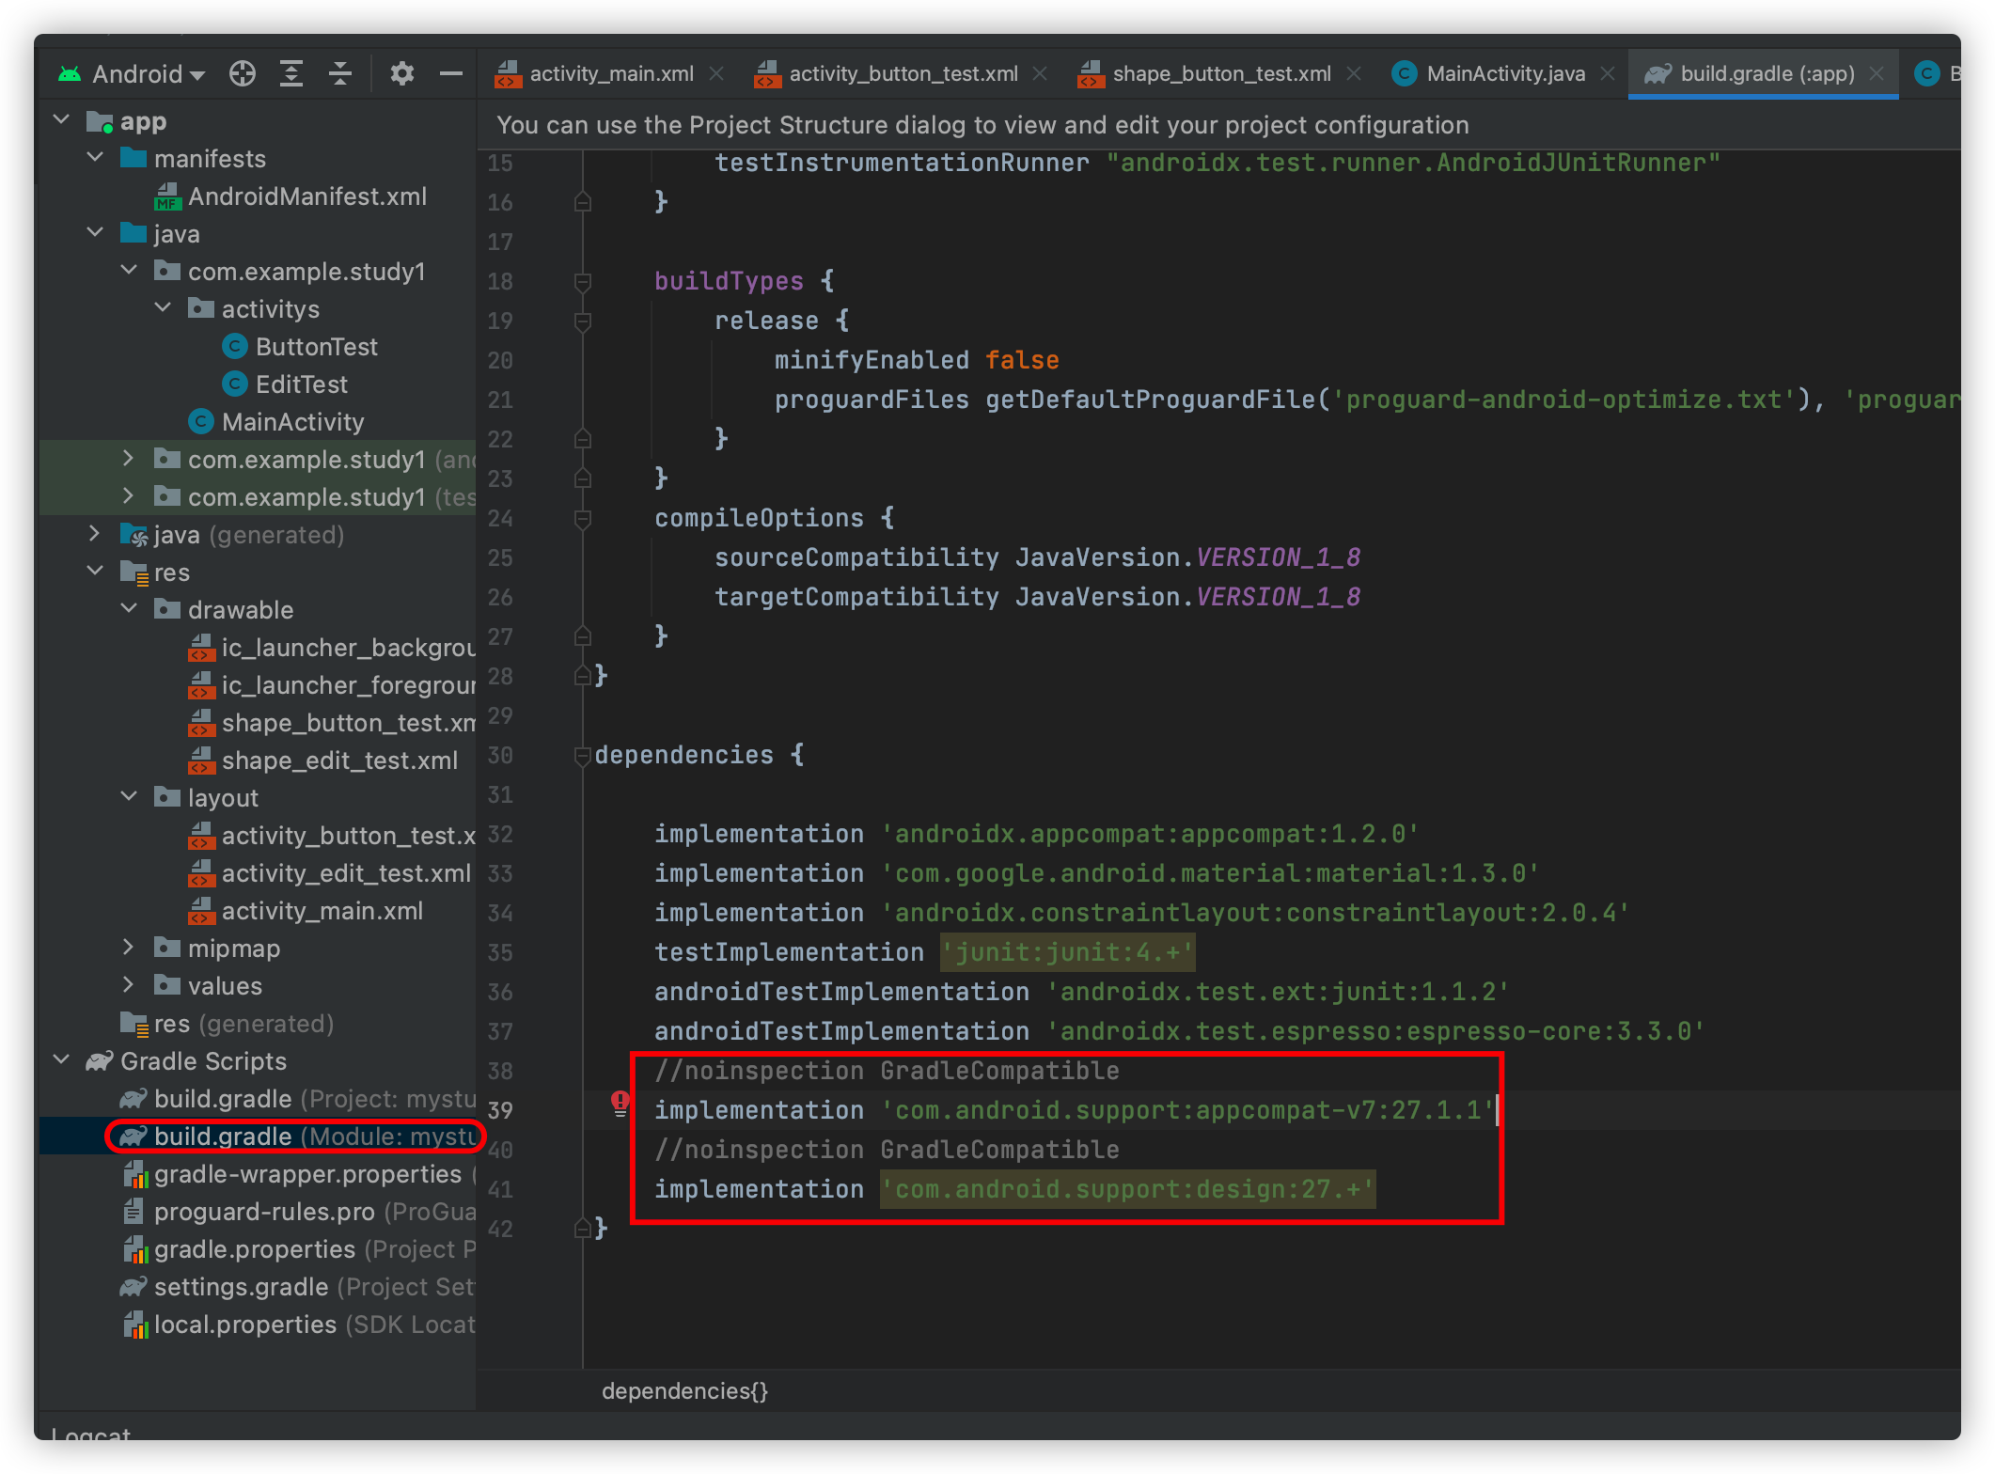
Task: Open the project panel gear settings
Action: [402, 73]
